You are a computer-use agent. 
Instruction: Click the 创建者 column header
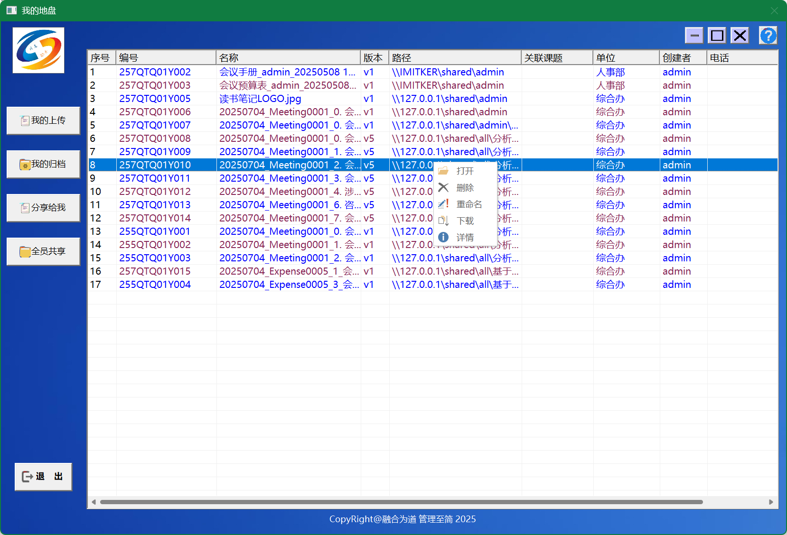(683, 58)
